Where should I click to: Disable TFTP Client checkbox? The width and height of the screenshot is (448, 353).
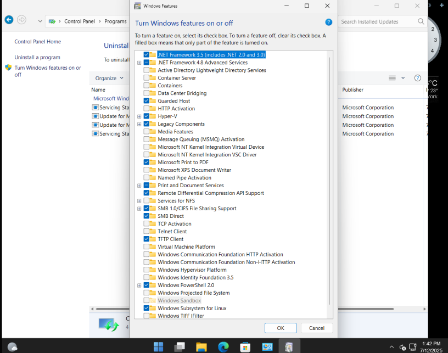pos(146,239)
